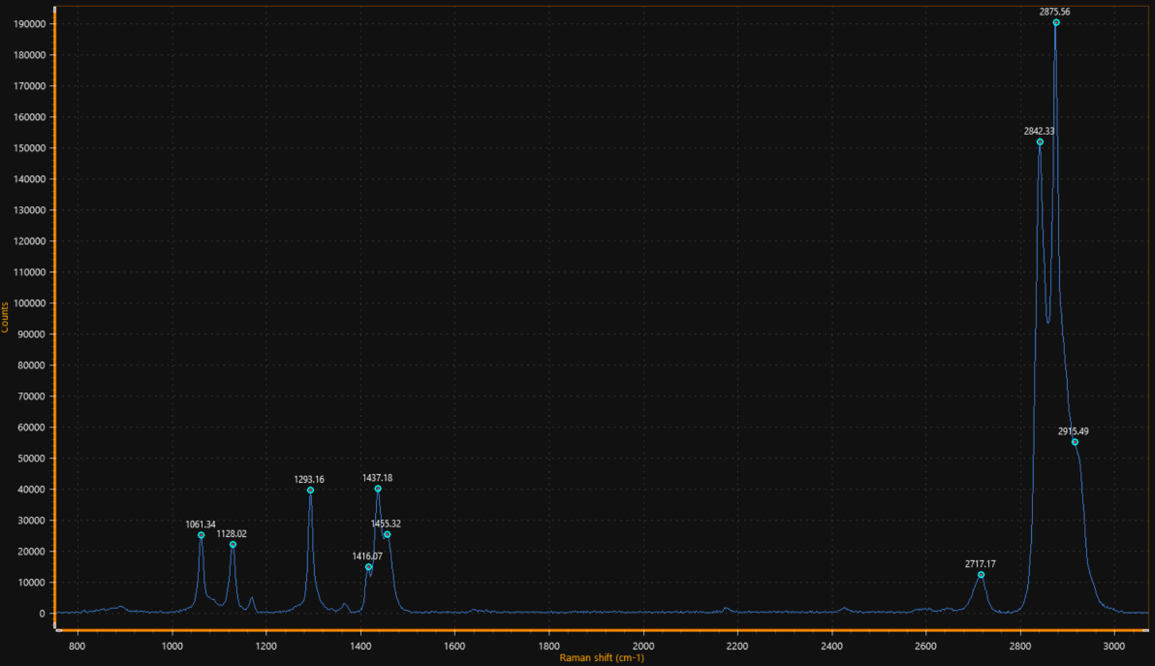Click the 2842.33 peak label text
Viewport: 1155px width, 666px height.
tap(1039, 131)
